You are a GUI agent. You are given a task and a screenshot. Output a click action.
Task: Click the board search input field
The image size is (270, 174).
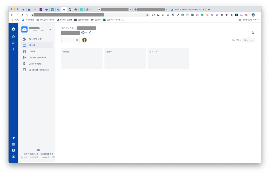[70, 40]
